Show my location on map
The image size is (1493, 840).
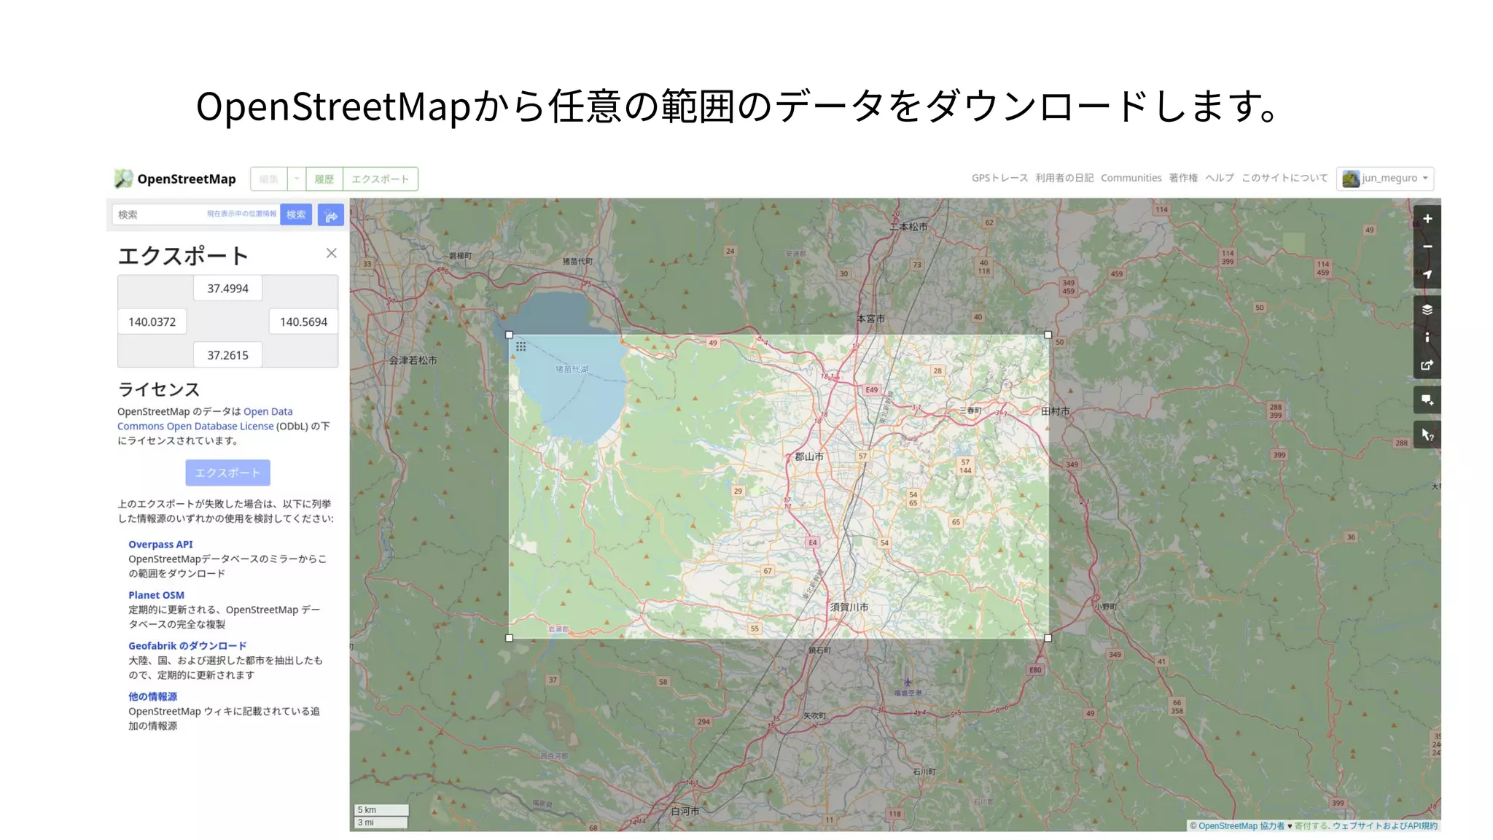(x=1427, y=274)
